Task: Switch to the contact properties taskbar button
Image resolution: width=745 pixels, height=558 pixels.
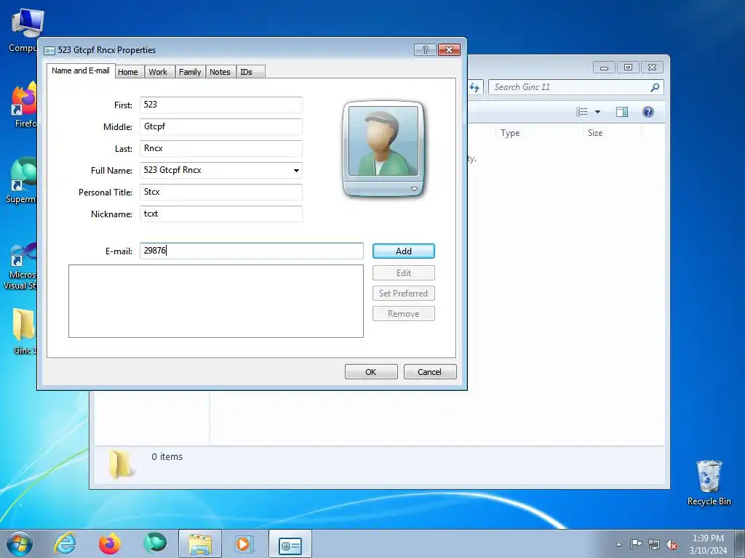Action: (290, 543)
